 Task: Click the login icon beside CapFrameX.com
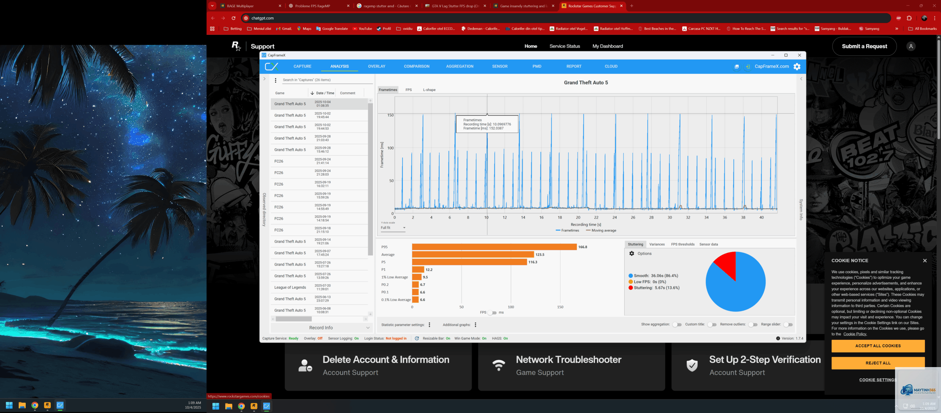(x=748, y=67)
